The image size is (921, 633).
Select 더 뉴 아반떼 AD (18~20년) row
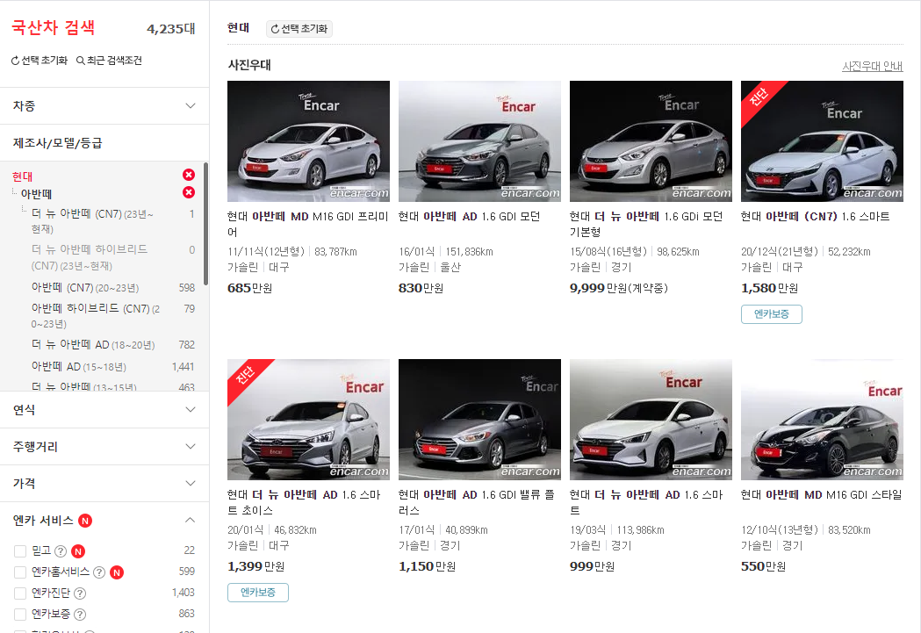tap(112, 345)
